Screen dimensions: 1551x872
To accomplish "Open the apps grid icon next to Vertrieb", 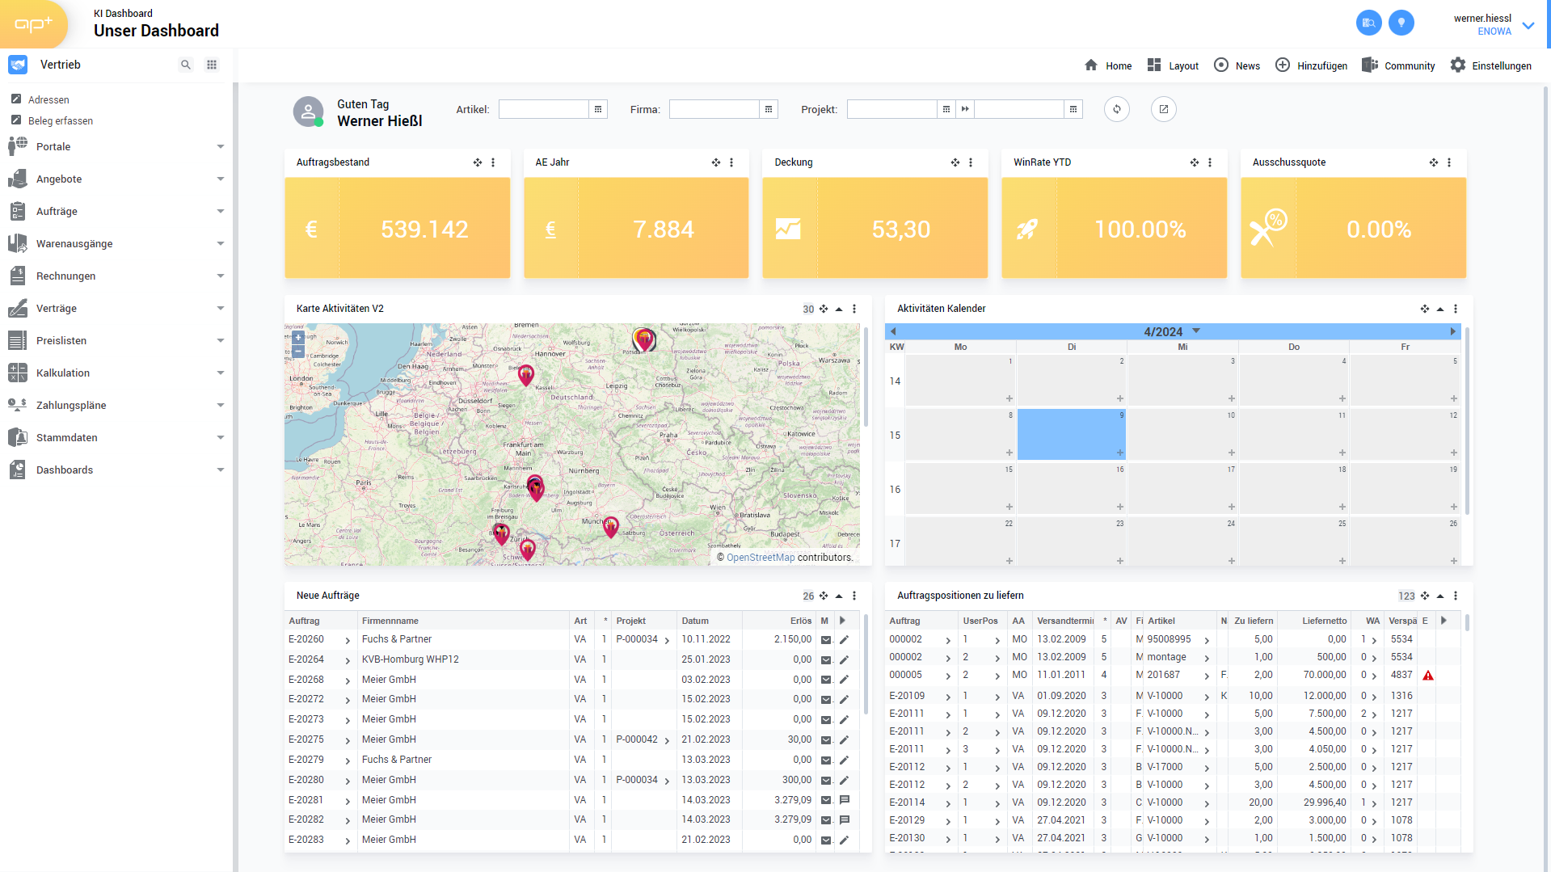I will click(212, 65).
